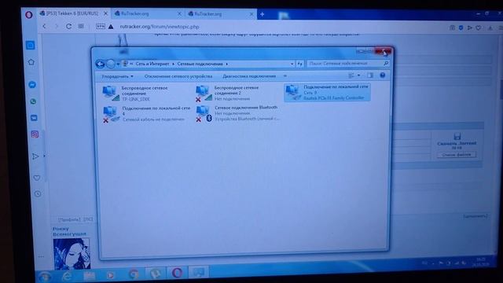
Task: Open history clock in Opera sidebar
Action: 38,193
